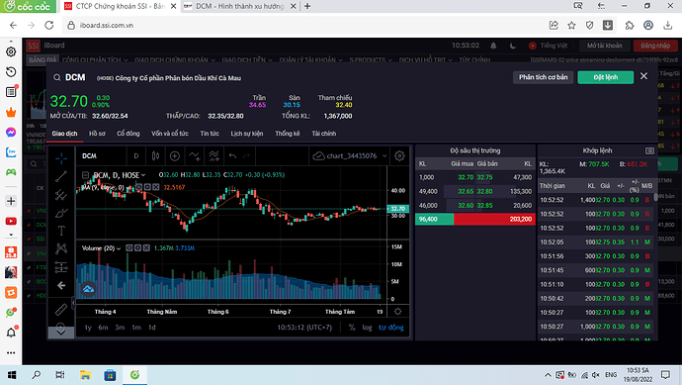Expand the Volume (20) indicator options
Image resolution: width=682 pixels, height=385 pixels.
tap(119, 248)
